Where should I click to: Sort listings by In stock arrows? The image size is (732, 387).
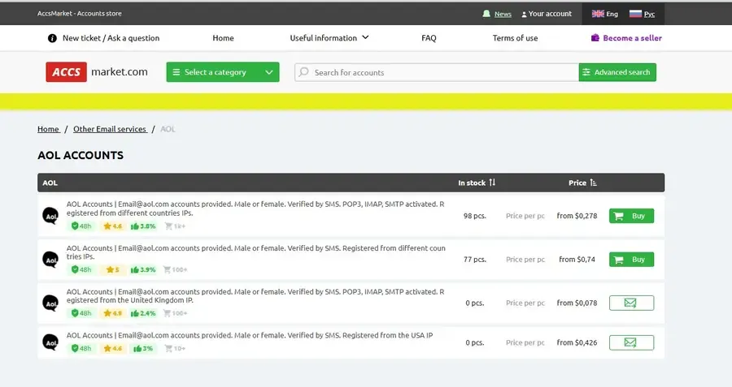pyautogui.click(x=492, y=183)
